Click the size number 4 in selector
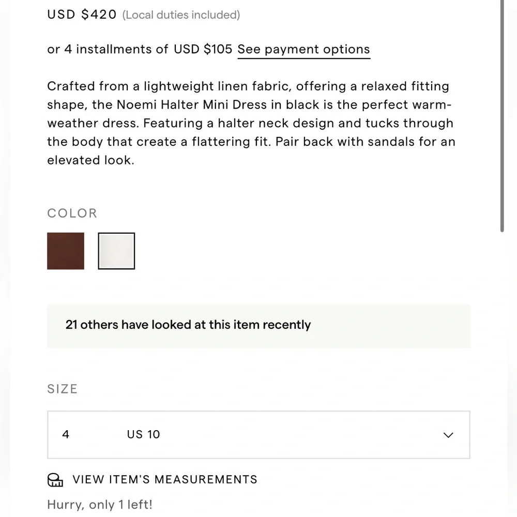 (66, 435)
